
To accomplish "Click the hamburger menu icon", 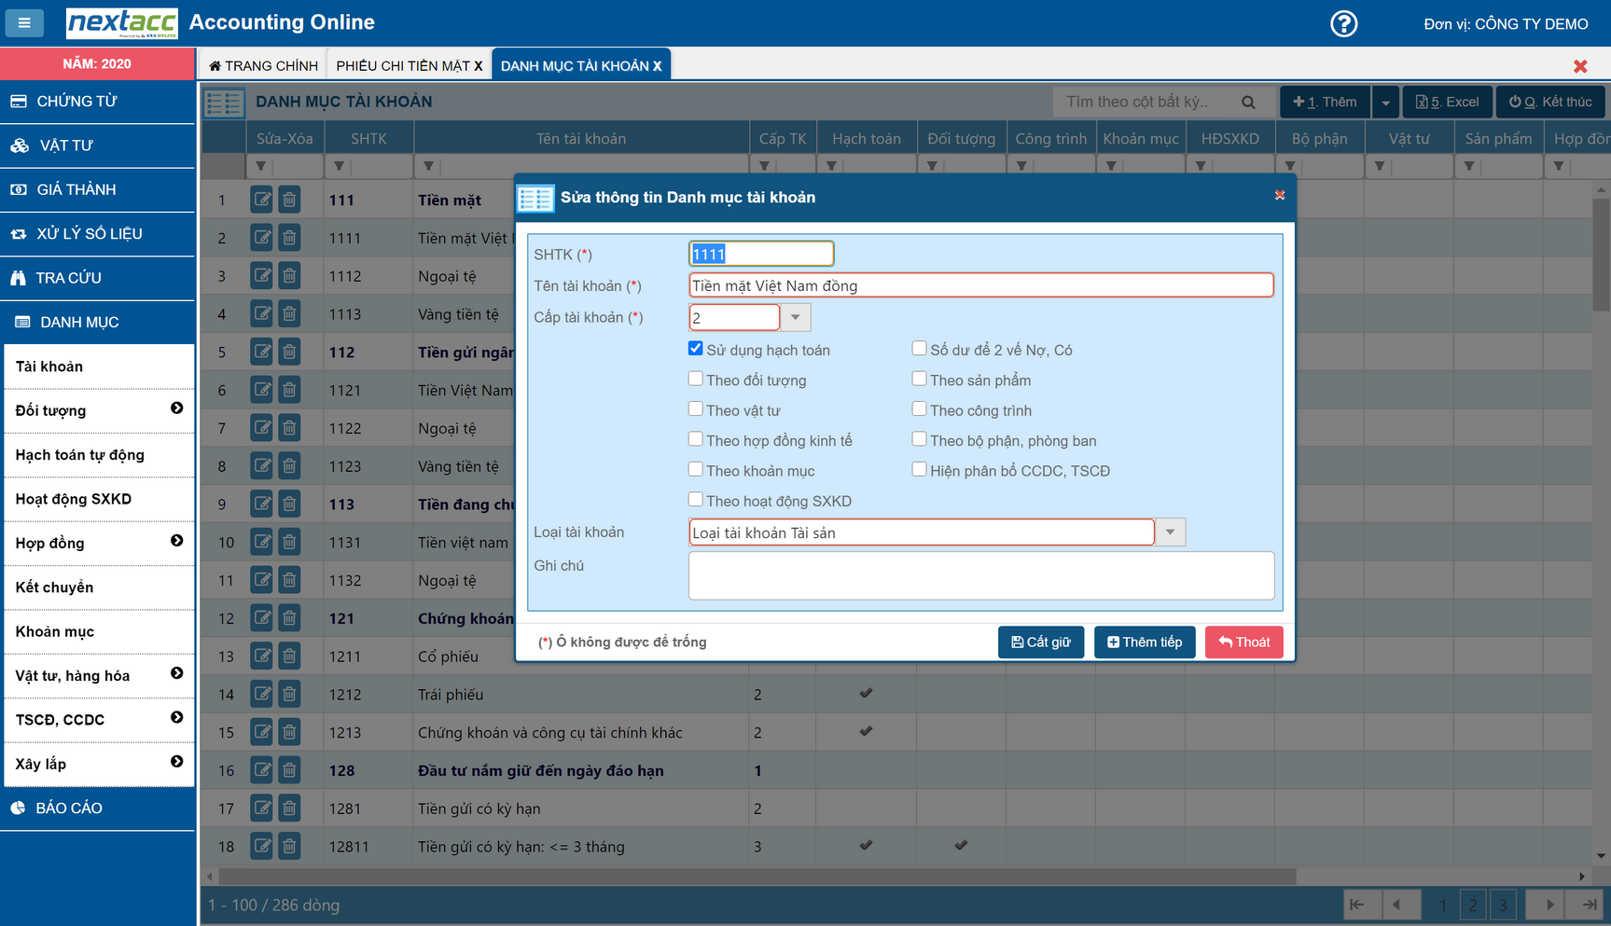I will pyautogui.click(x=24, y=22).
